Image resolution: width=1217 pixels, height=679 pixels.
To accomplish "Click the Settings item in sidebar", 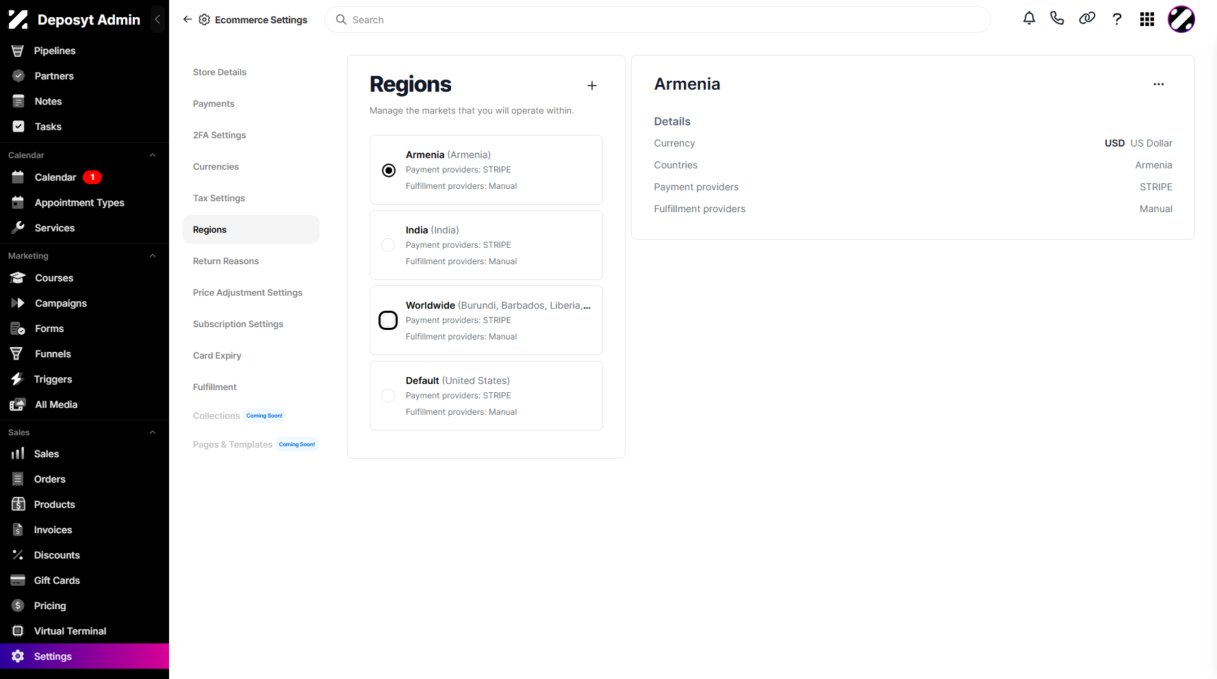I will [x=84, y=656].
